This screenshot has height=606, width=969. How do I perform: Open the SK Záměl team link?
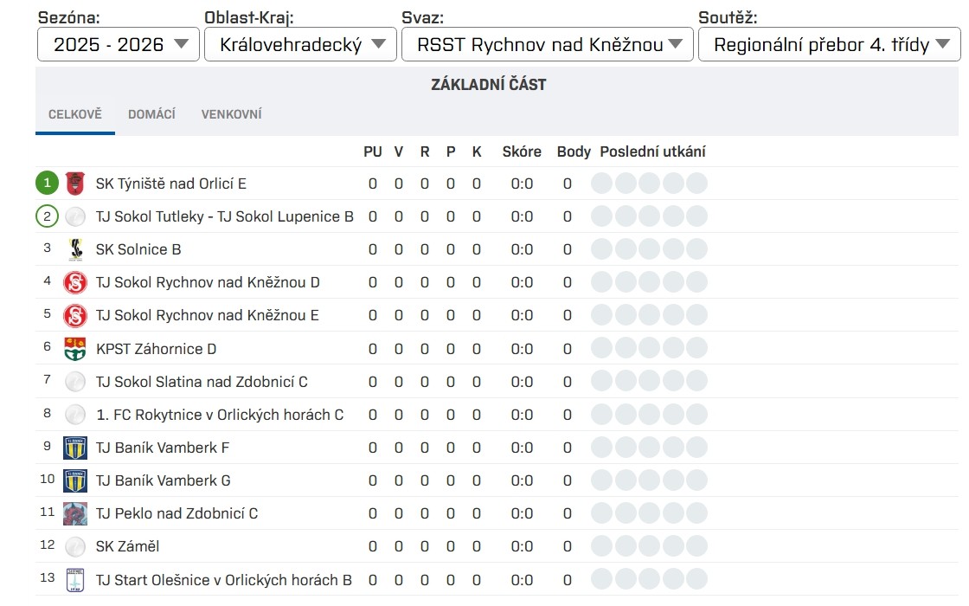click(x=127, y=546)
